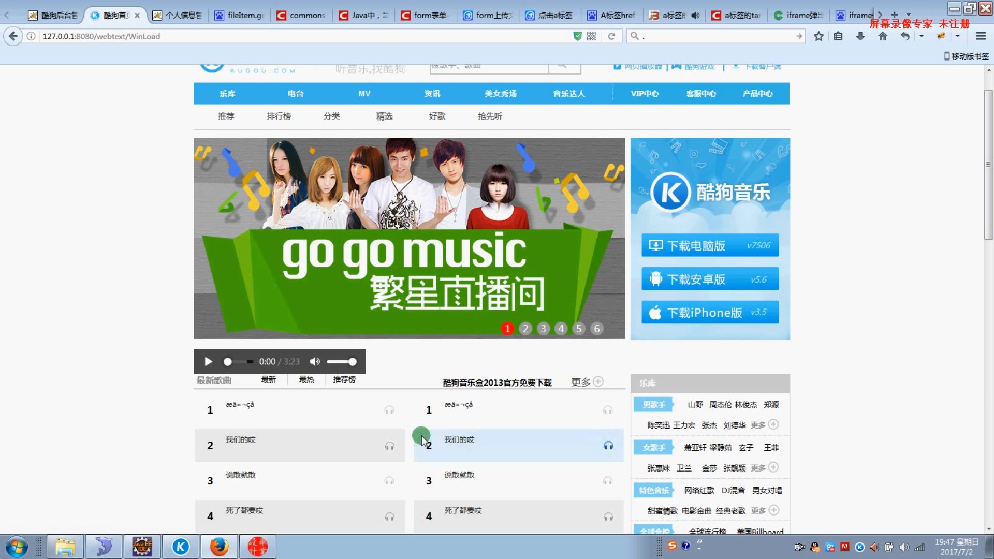Select banner slide 2 indicator
The width and height of the screenshot is (994, 559).
[525, 329]
